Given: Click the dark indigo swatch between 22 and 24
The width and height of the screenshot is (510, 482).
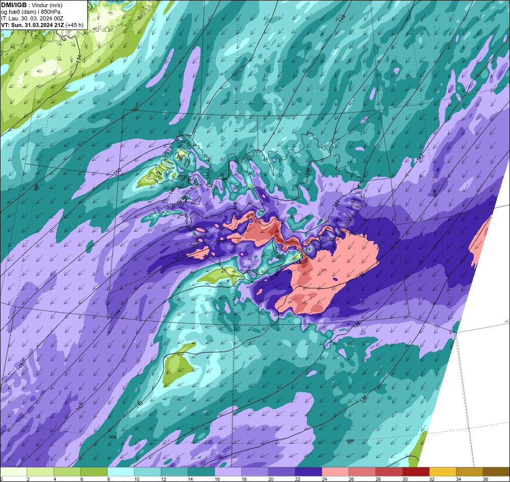Looking at the screenshot, I should [x=309, y=472].
